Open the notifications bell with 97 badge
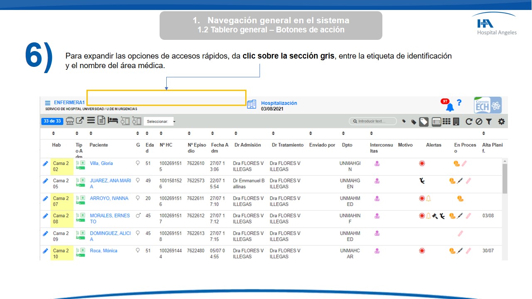Image resolution: width=532 pixels, height=299 pixels. (x=449, y=107)
